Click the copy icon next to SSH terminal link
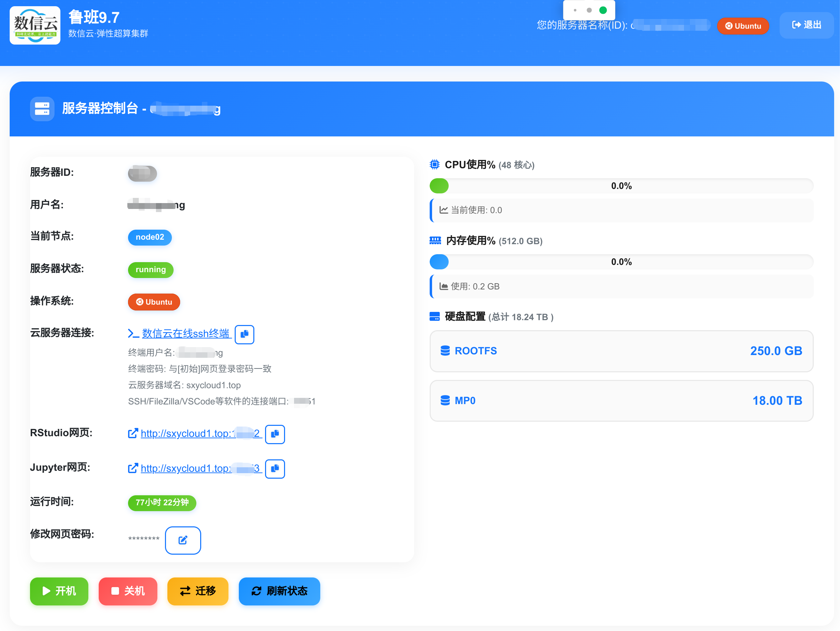 point(244,334)
